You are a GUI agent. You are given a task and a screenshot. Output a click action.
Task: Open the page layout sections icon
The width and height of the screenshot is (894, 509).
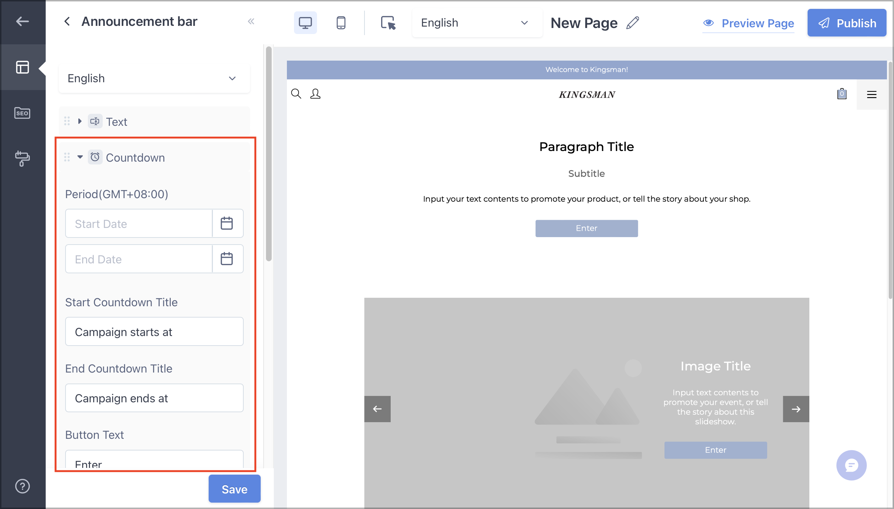coord(22,67)
